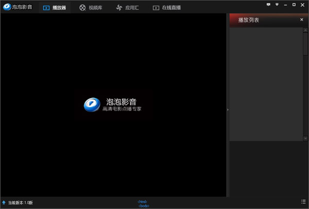Click the 泡泡影音 logo in title bar
The width and height of the screenshot is (309, 209).
18,7
